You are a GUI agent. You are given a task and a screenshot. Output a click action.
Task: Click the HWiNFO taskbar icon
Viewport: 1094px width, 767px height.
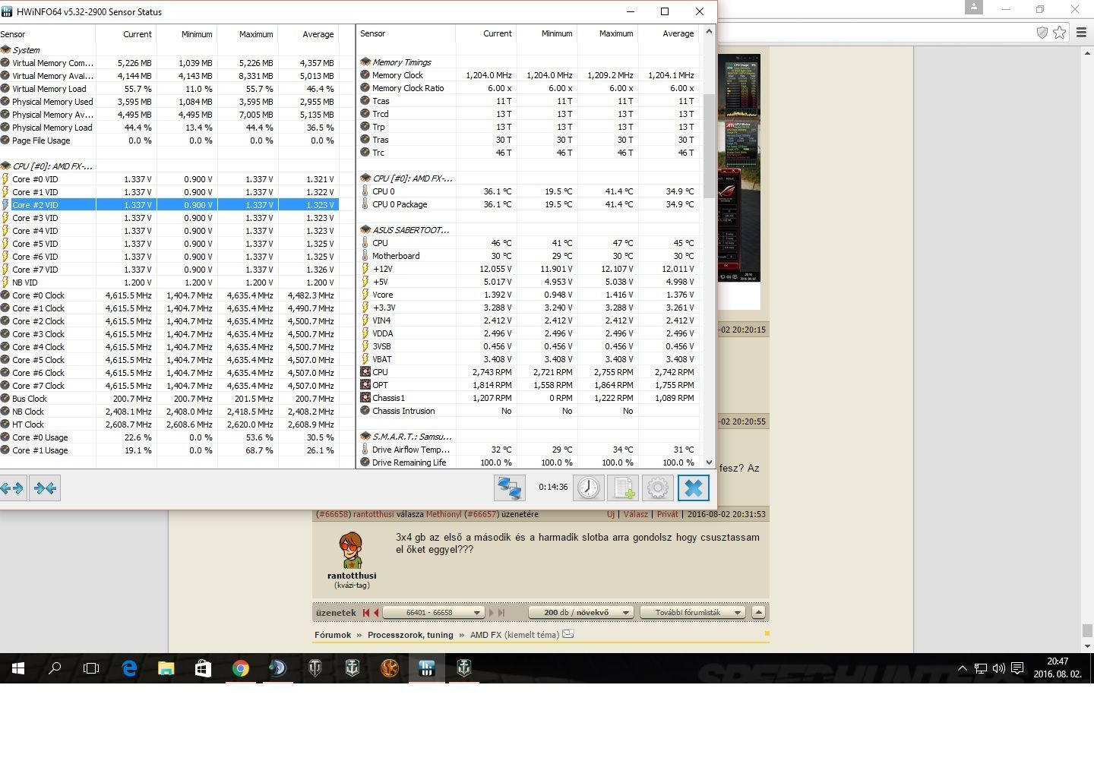[426, 668]
